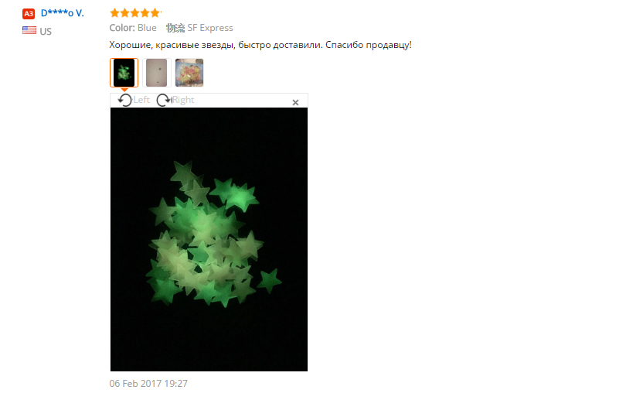Click the review date 06 Feb 2017
The image size is (626, 400).
[148, 384]
